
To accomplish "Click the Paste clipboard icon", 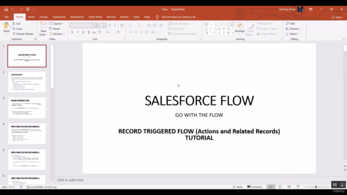I will pos(7,26).
